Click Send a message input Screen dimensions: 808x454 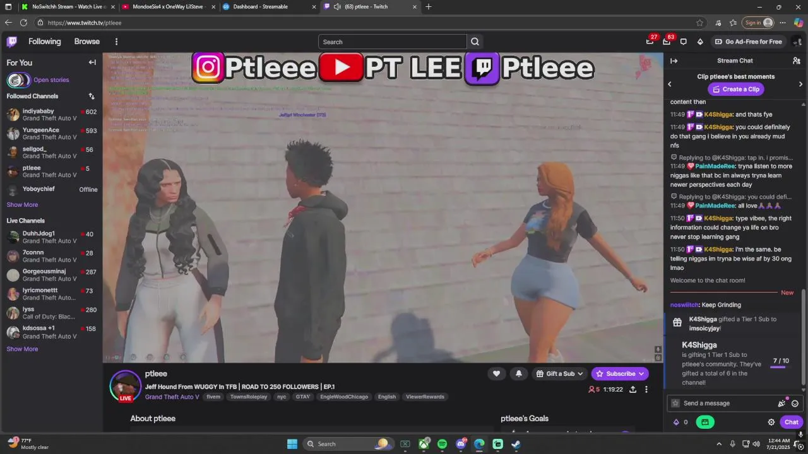(x=729, y=404)
